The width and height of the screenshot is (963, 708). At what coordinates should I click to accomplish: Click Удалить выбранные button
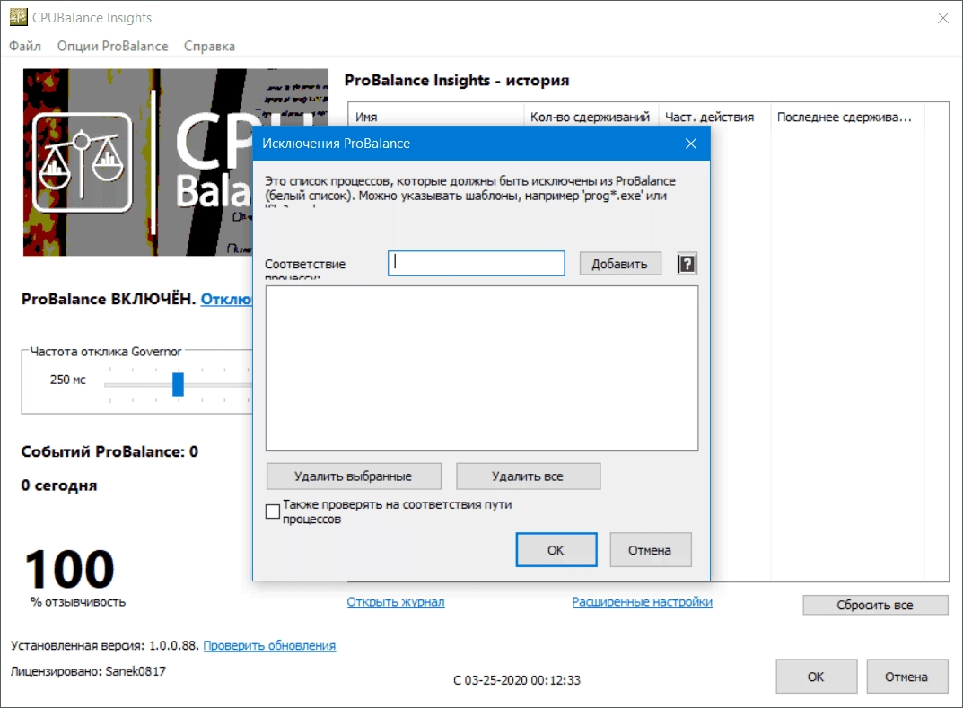pyautogui.click(x=354, y=476)
